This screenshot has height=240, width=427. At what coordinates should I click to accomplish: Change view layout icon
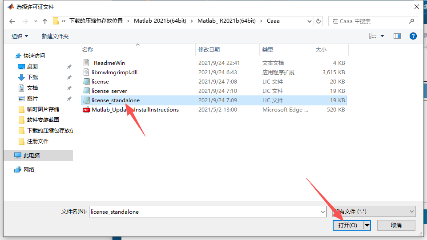[373, 36]
